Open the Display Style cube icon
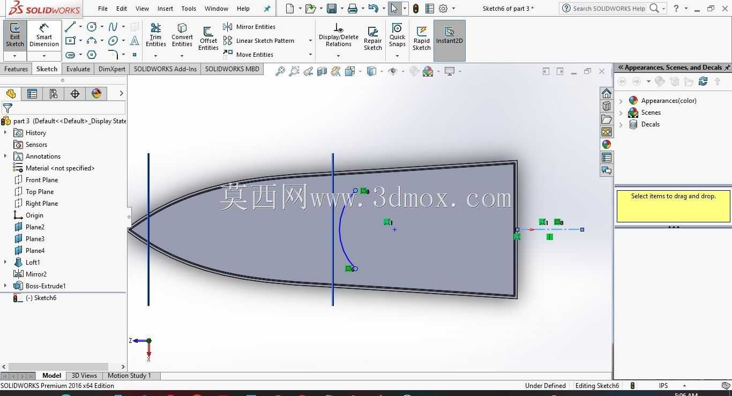This screenshot has width=732, height=396. [x=371, y=71]
